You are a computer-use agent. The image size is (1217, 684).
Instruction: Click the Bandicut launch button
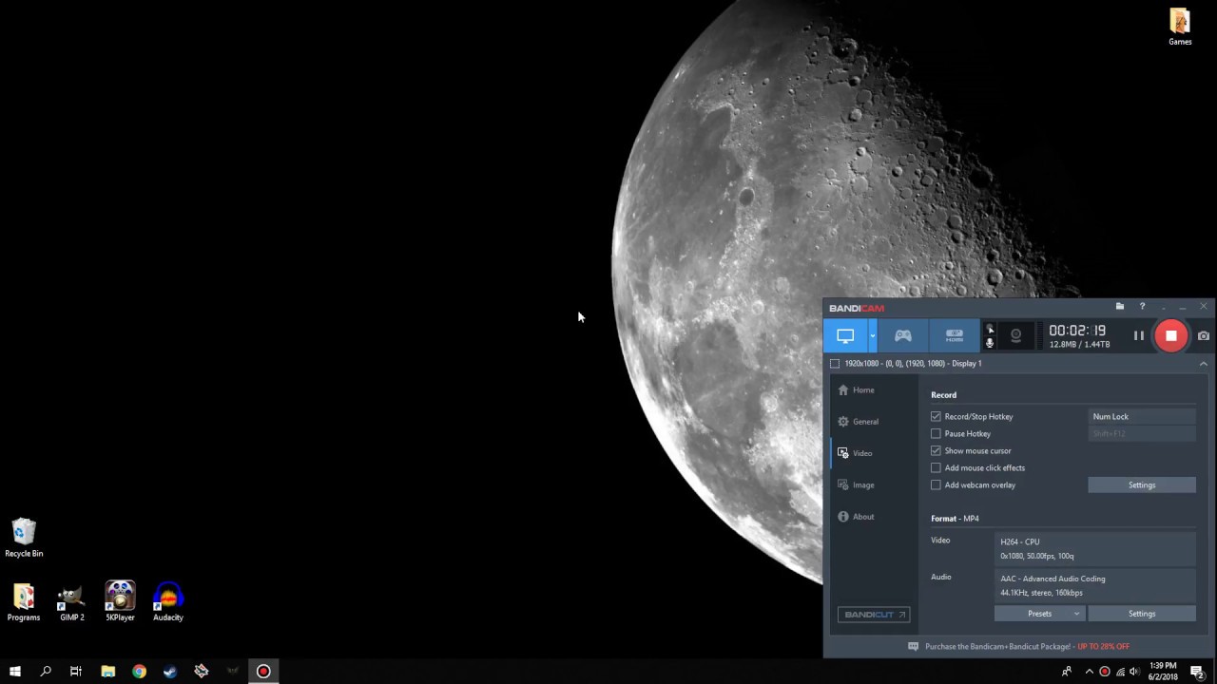point(874,615)
